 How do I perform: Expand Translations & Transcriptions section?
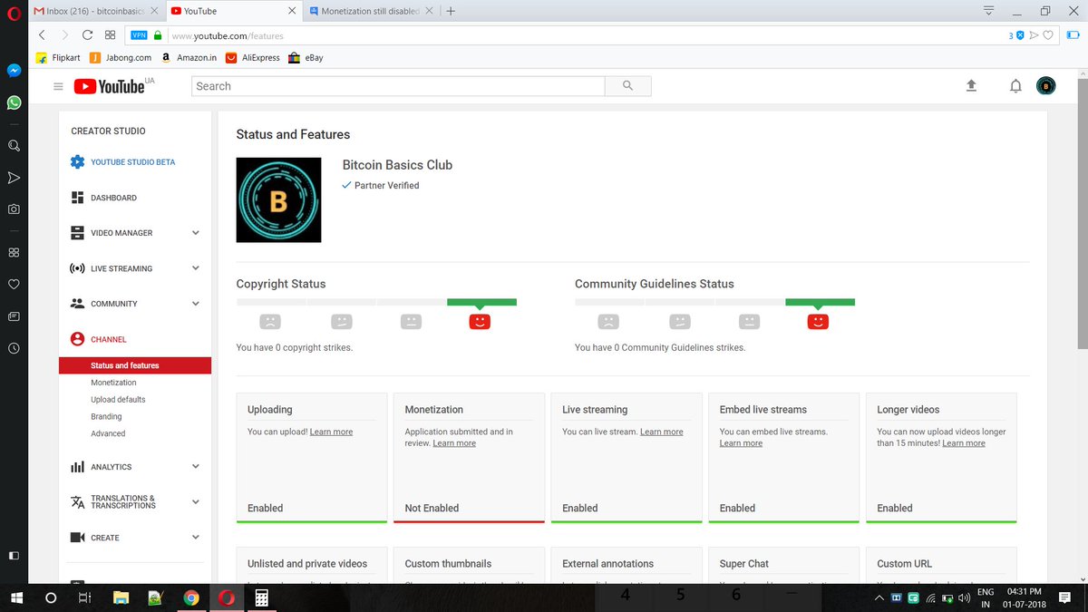coord(196,501)
